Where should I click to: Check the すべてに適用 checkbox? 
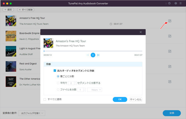[45, 99]
